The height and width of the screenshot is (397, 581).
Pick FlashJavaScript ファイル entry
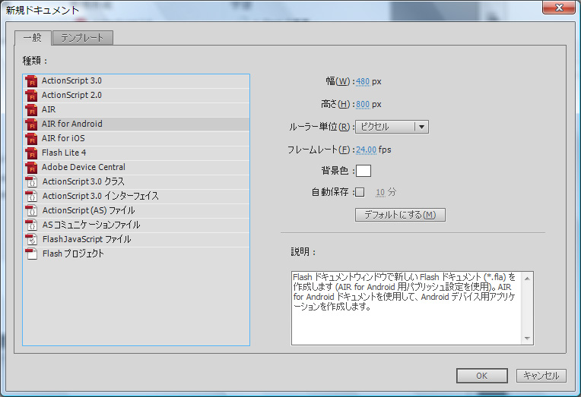136,239
